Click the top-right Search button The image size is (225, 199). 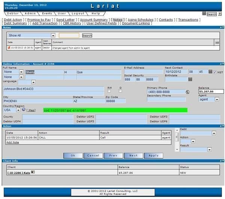[211, 14]
